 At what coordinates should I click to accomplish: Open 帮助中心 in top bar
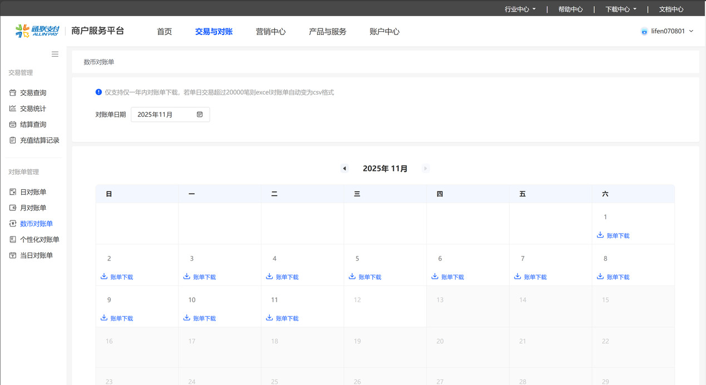point(570,9)
